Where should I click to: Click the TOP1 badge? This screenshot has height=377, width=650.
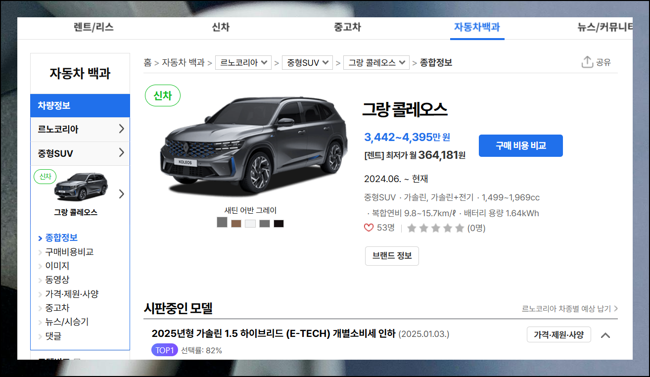pyautogui.click(x=164, y=350)
